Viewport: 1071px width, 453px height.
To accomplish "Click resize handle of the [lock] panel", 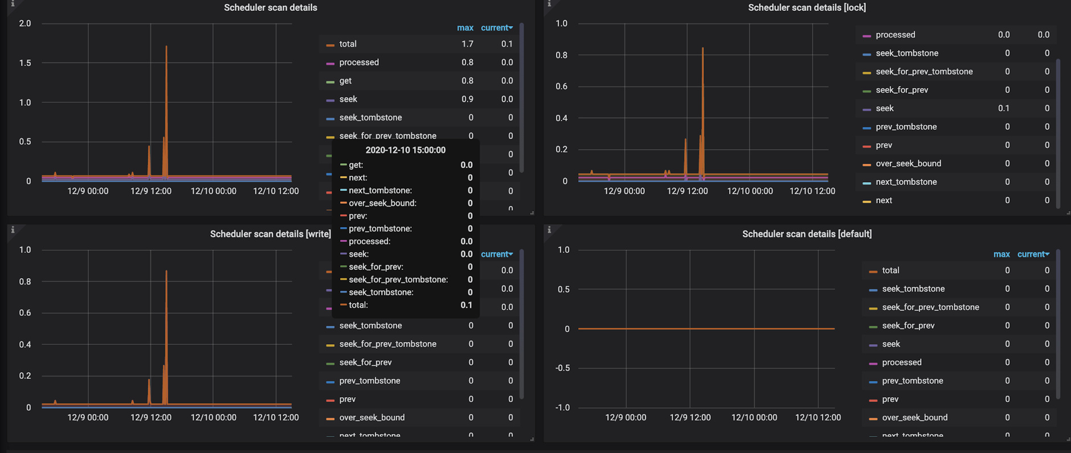I will (x=1068, y=213).
